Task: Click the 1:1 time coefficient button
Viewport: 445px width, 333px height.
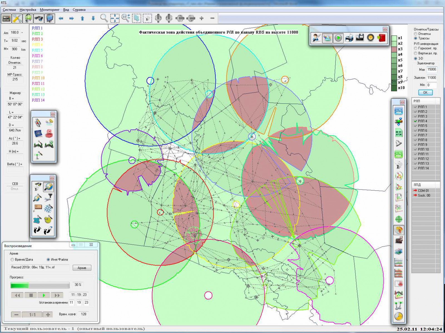Action: click(x=32, y=315)
